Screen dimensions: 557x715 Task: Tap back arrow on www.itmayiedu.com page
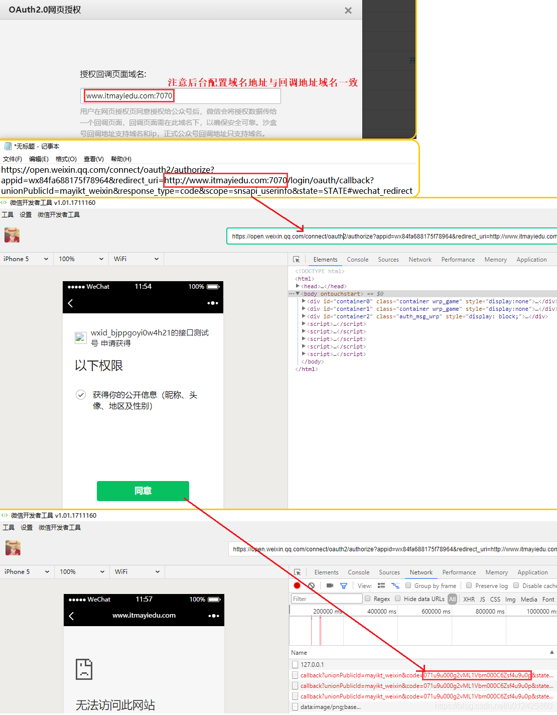[72, 616]
